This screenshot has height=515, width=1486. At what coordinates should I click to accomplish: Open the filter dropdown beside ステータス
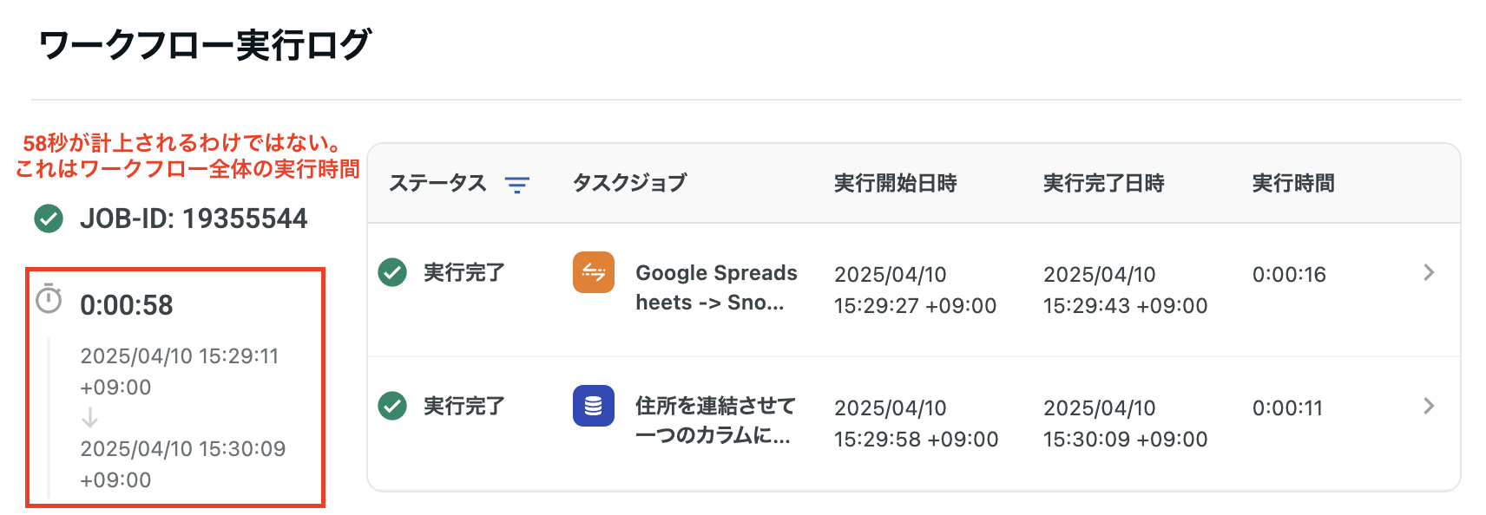click(516, 183)
